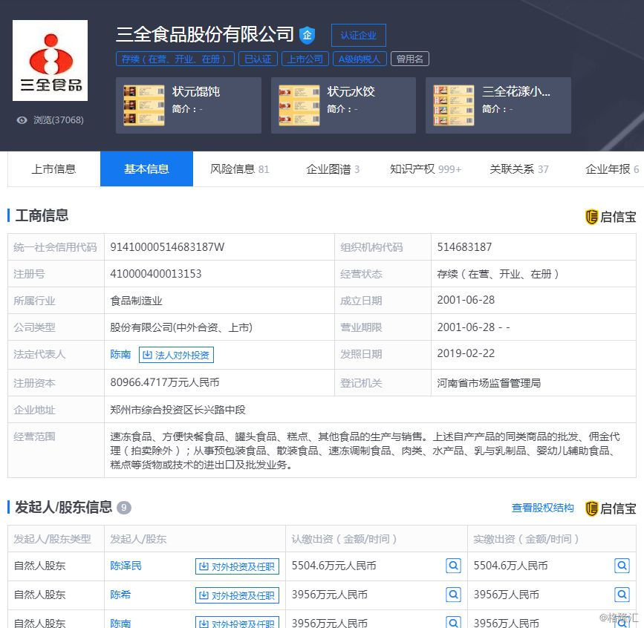The height and width of the screenshot is (628, 644).
Task: Switch to the 上市信息 tab
Action: (53, 169)
